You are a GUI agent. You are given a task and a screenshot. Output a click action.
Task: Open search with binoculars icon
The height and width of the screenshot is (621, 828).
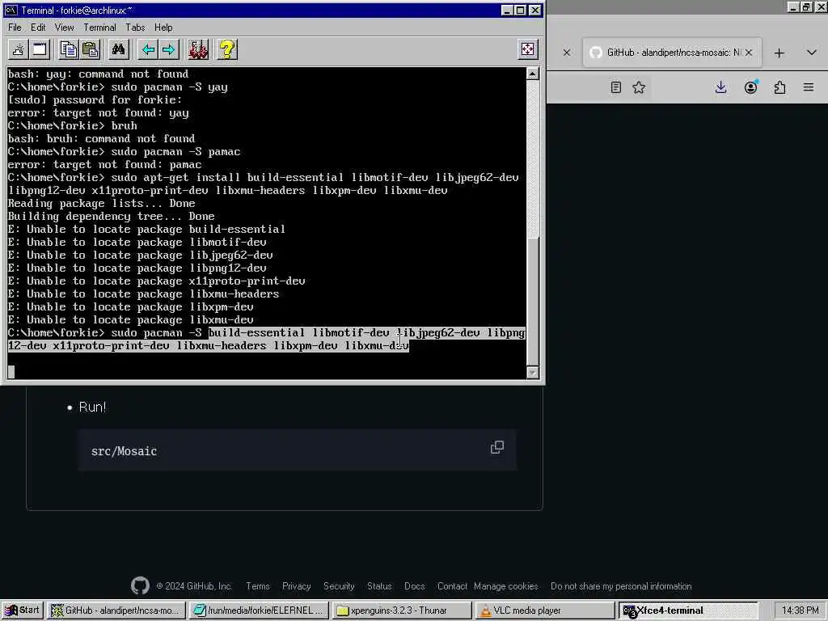pyautogui.click(x=118, y=49)
